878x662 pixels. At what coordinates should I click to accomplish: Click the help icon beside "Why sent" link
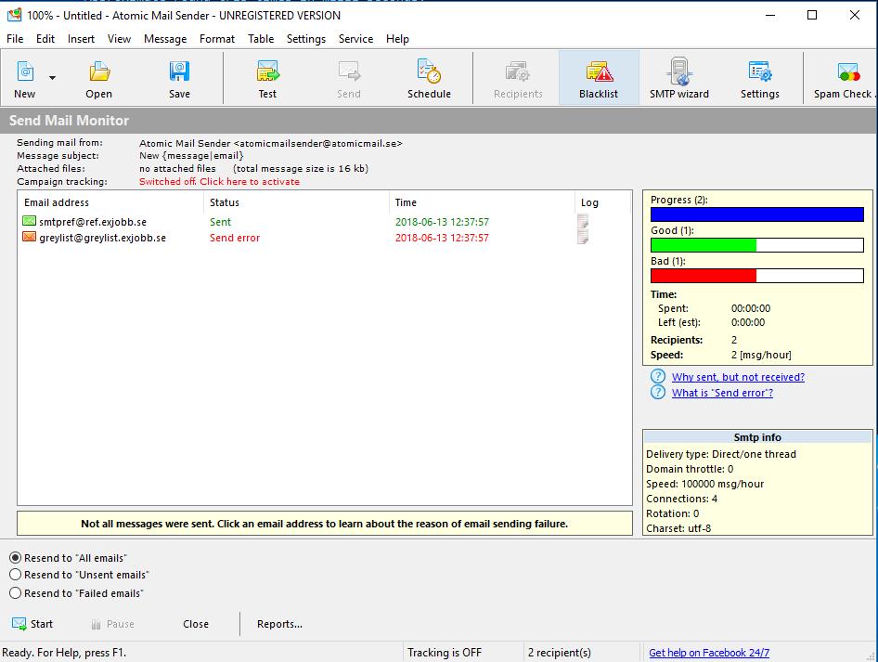point(658,376)
